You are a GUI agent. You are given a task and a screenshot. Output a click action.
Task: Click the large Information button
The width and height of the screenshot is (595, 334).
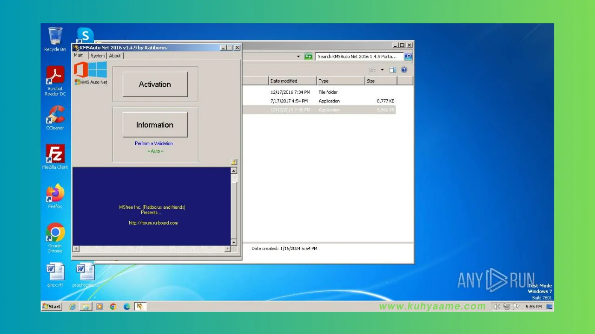[155, 125]
